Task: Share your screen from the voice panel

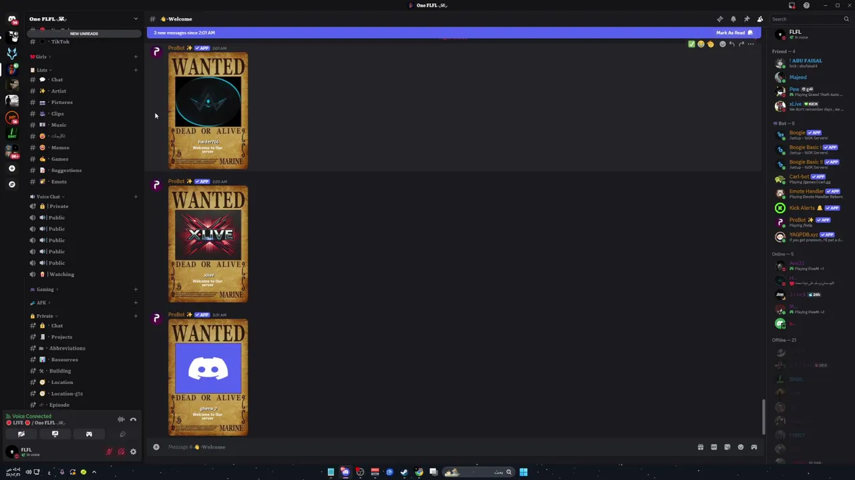Action: coord(55,434)
